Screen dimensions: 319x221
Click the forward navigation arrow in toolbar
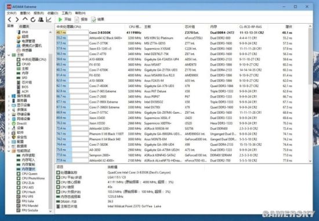click(17, 20)
